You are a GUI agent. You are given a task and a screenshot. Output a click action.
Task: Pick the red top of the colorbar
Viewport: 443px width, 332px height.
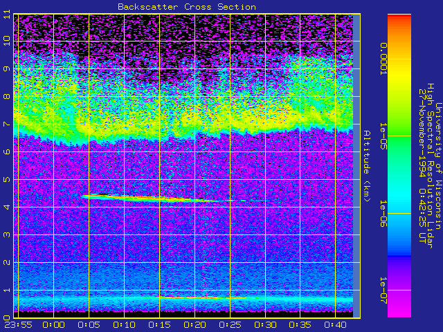(399, 17)
